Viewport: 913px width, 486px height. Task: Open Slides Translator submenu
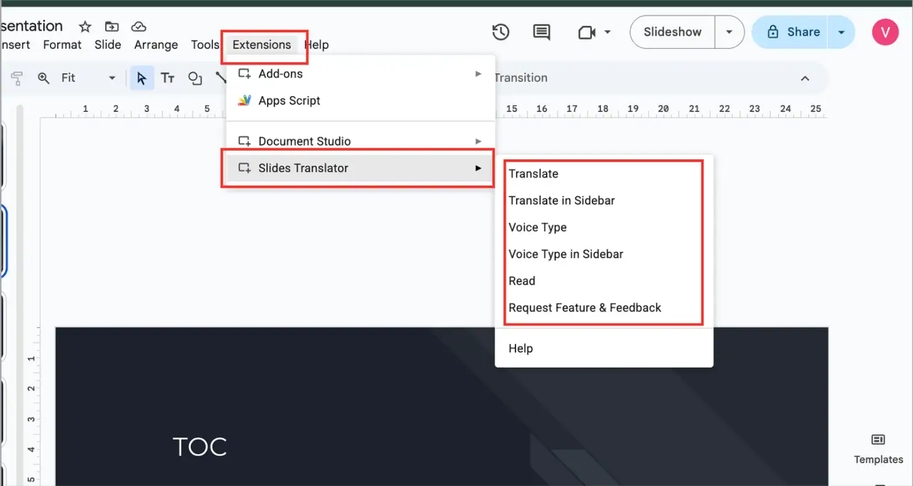[360, 168]
